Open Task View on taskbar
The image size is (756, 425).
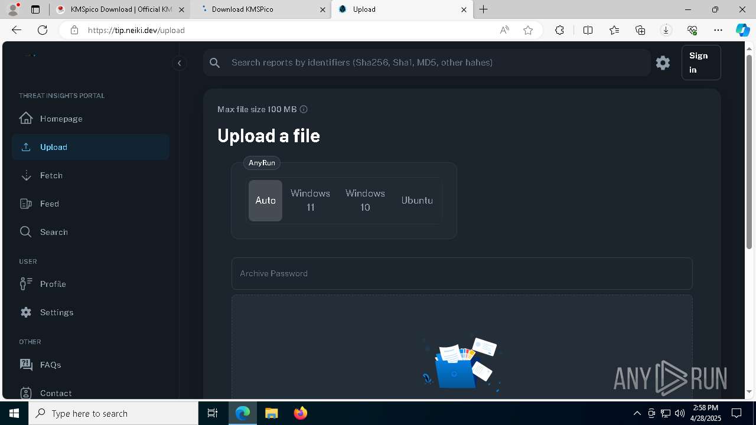coord(213,413)
